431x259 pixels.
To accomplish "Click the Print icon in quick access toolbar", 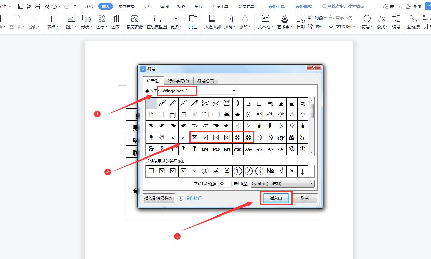I will 37,6.
